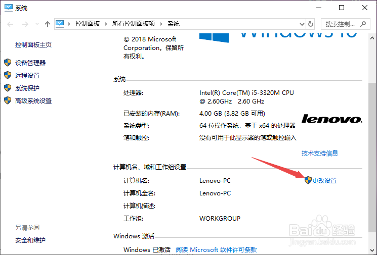Click the Back navigation arrow
Viewport: 377px width, 255px height.
10,24
